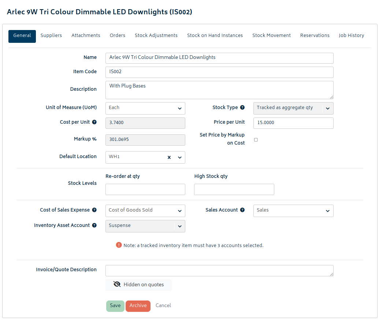Click the Stock Type help icon
Viewport: 379px width, 321px height.
242,108
